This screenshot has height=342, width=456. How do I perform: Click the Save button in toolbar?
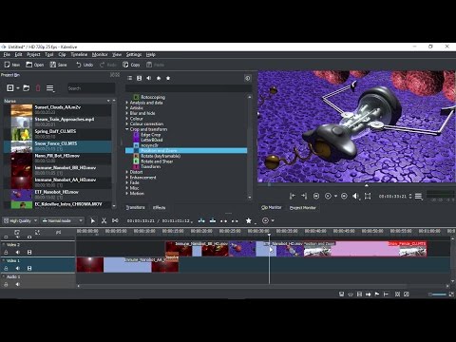pos(58,65)
